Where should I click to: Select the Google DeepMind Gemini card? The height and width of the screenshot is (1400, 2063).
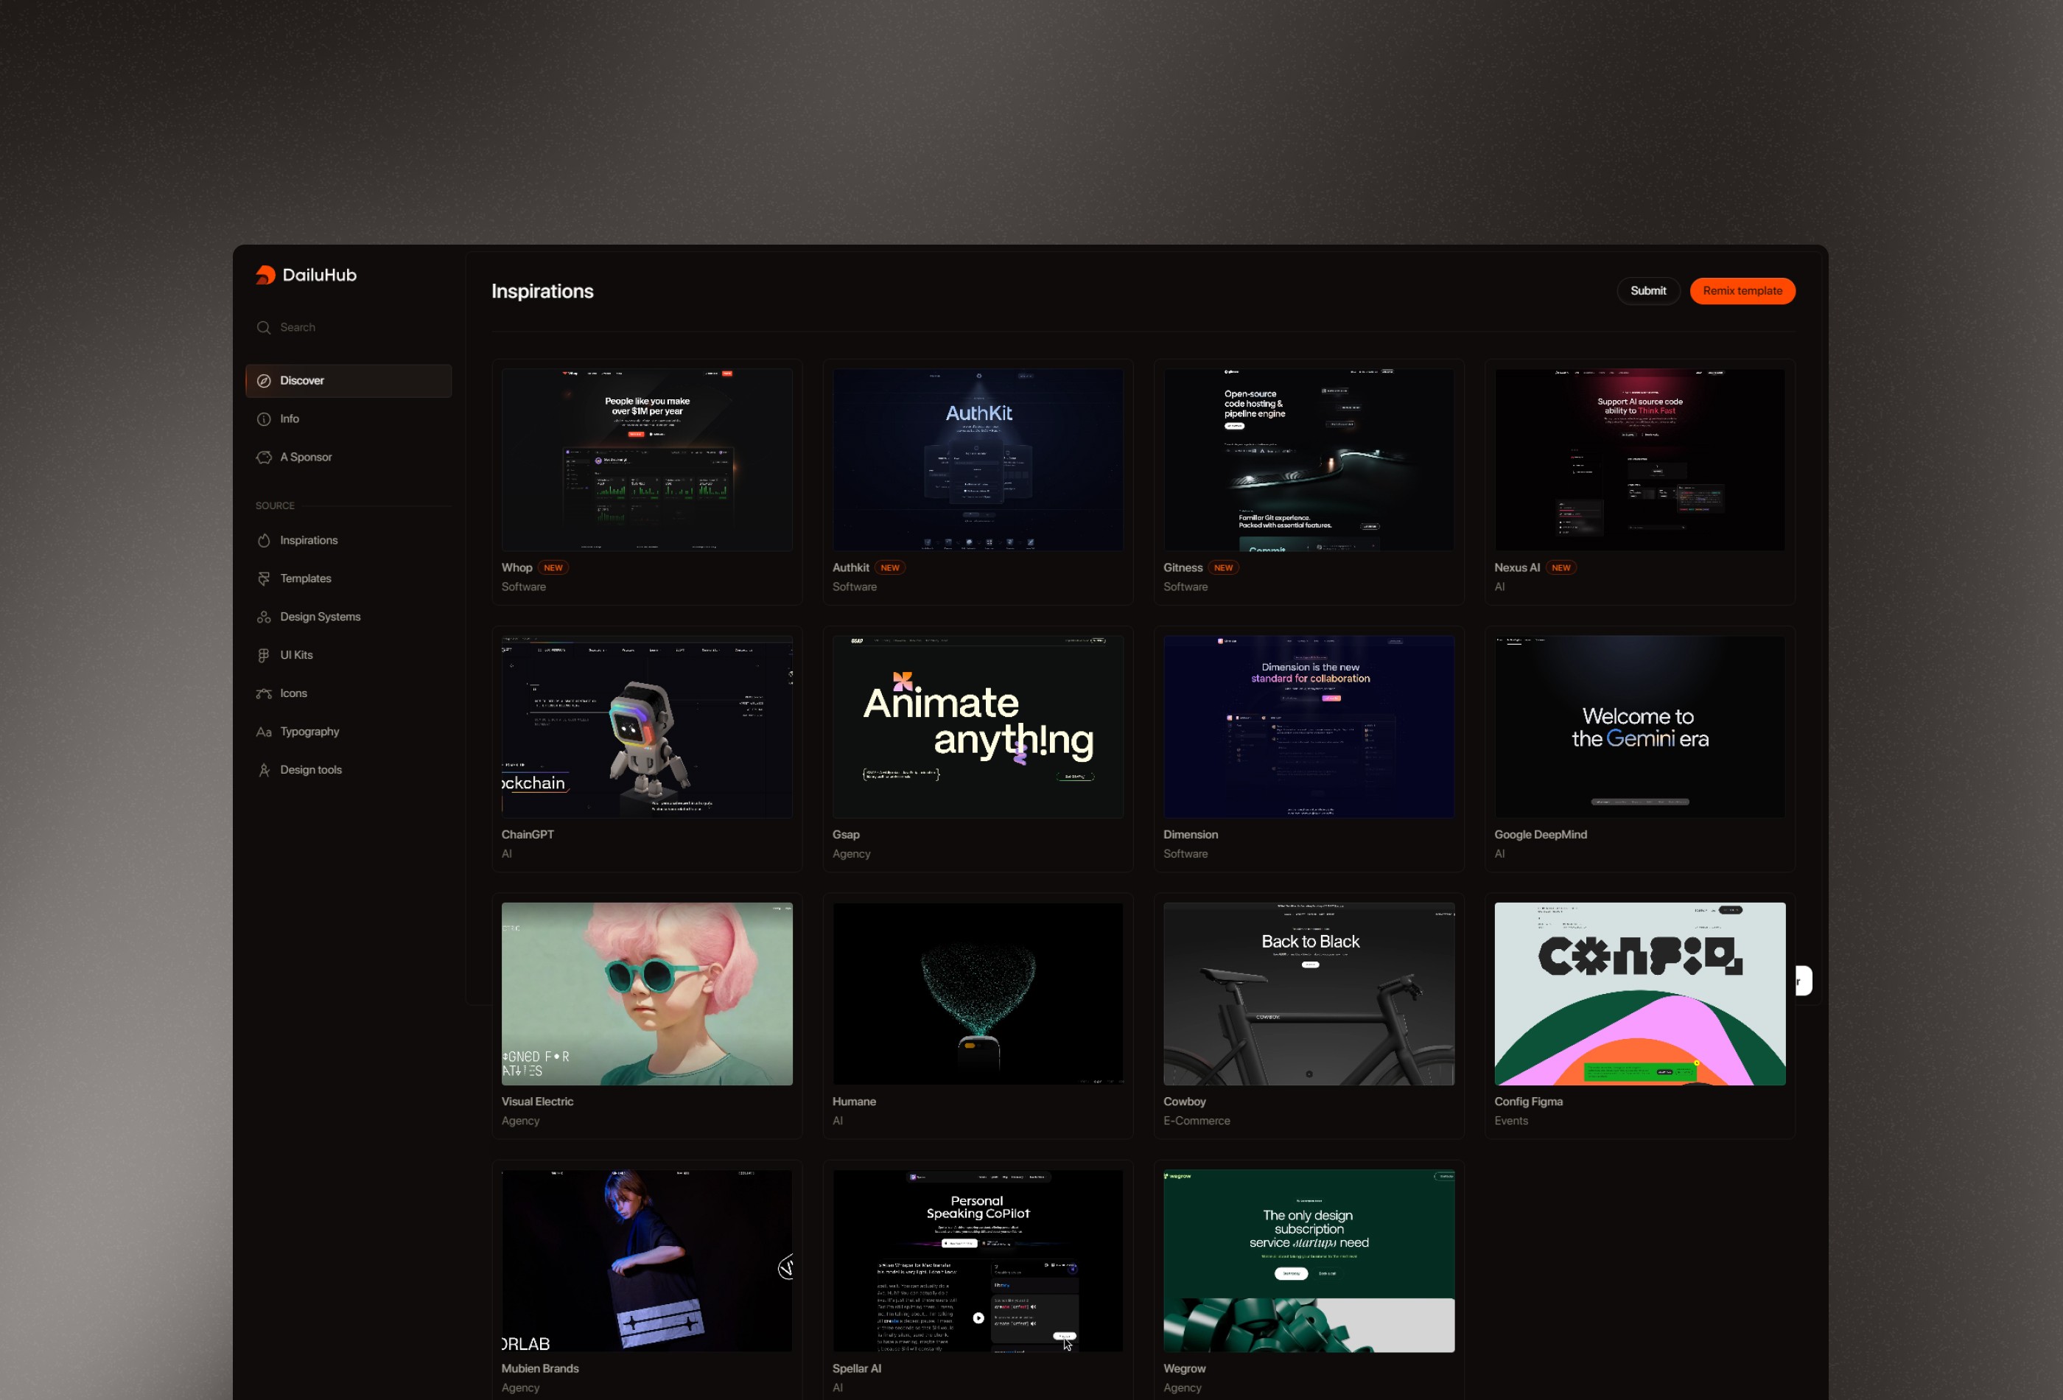[1639, 727]
